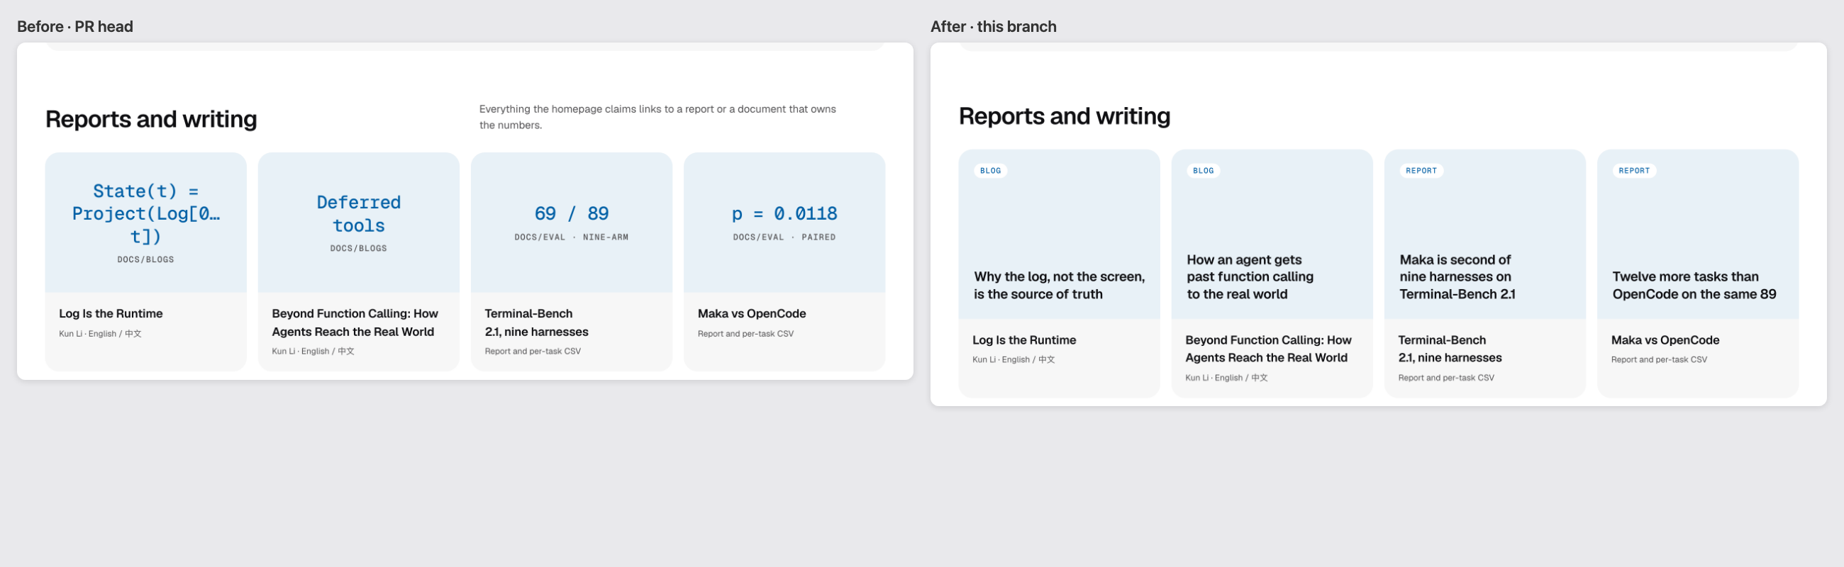Open the State(t) = Project(Log) card thumbnail
This screenshot has height=567, width=1844.
coord(145,222)
